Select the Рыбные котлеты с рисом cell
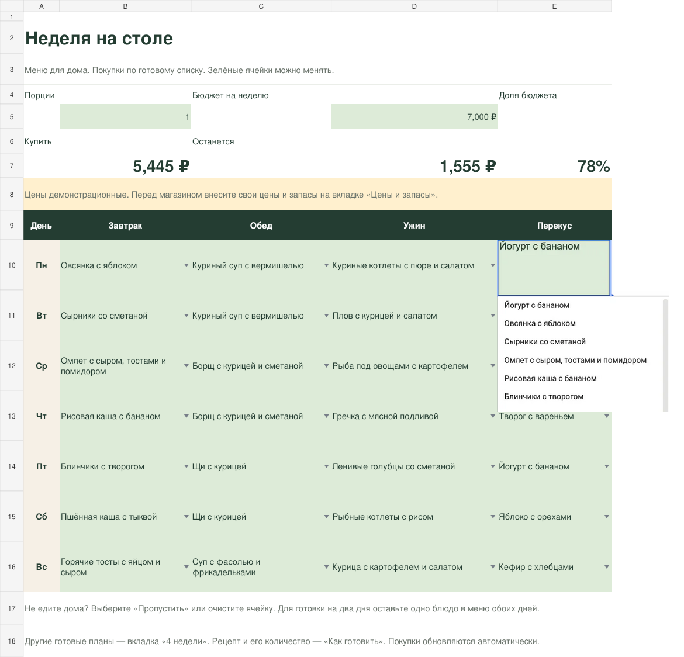The height and width of the screenshot is (657, 684). (414, 517)
